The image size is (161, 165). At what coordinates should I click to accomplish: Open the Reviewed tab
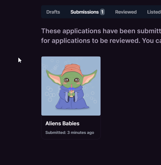click(x=126, y=12)
